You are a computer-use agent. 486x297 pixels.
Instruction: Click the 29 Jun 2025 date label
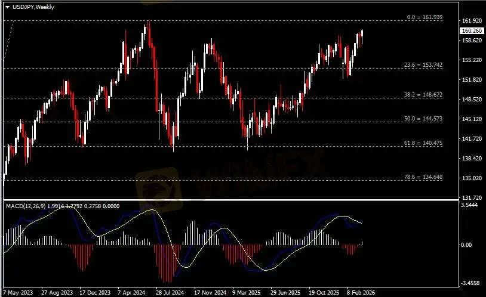pos(285,292)
